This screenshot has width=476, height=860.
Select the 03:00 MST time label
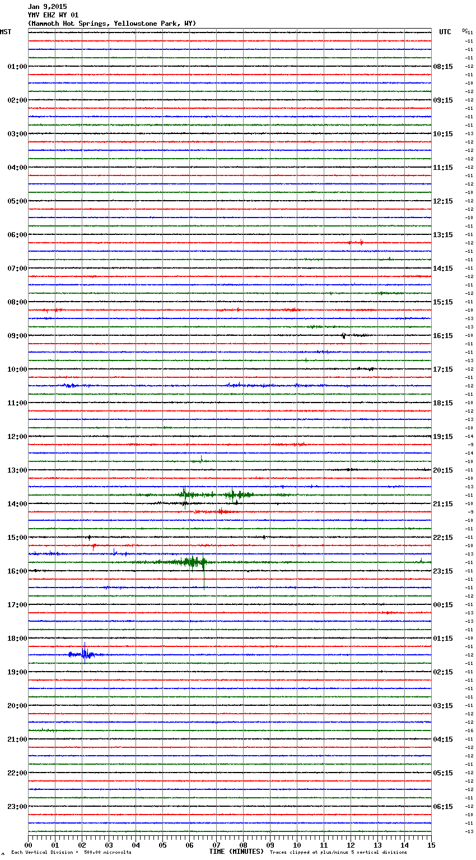point(17,134)
